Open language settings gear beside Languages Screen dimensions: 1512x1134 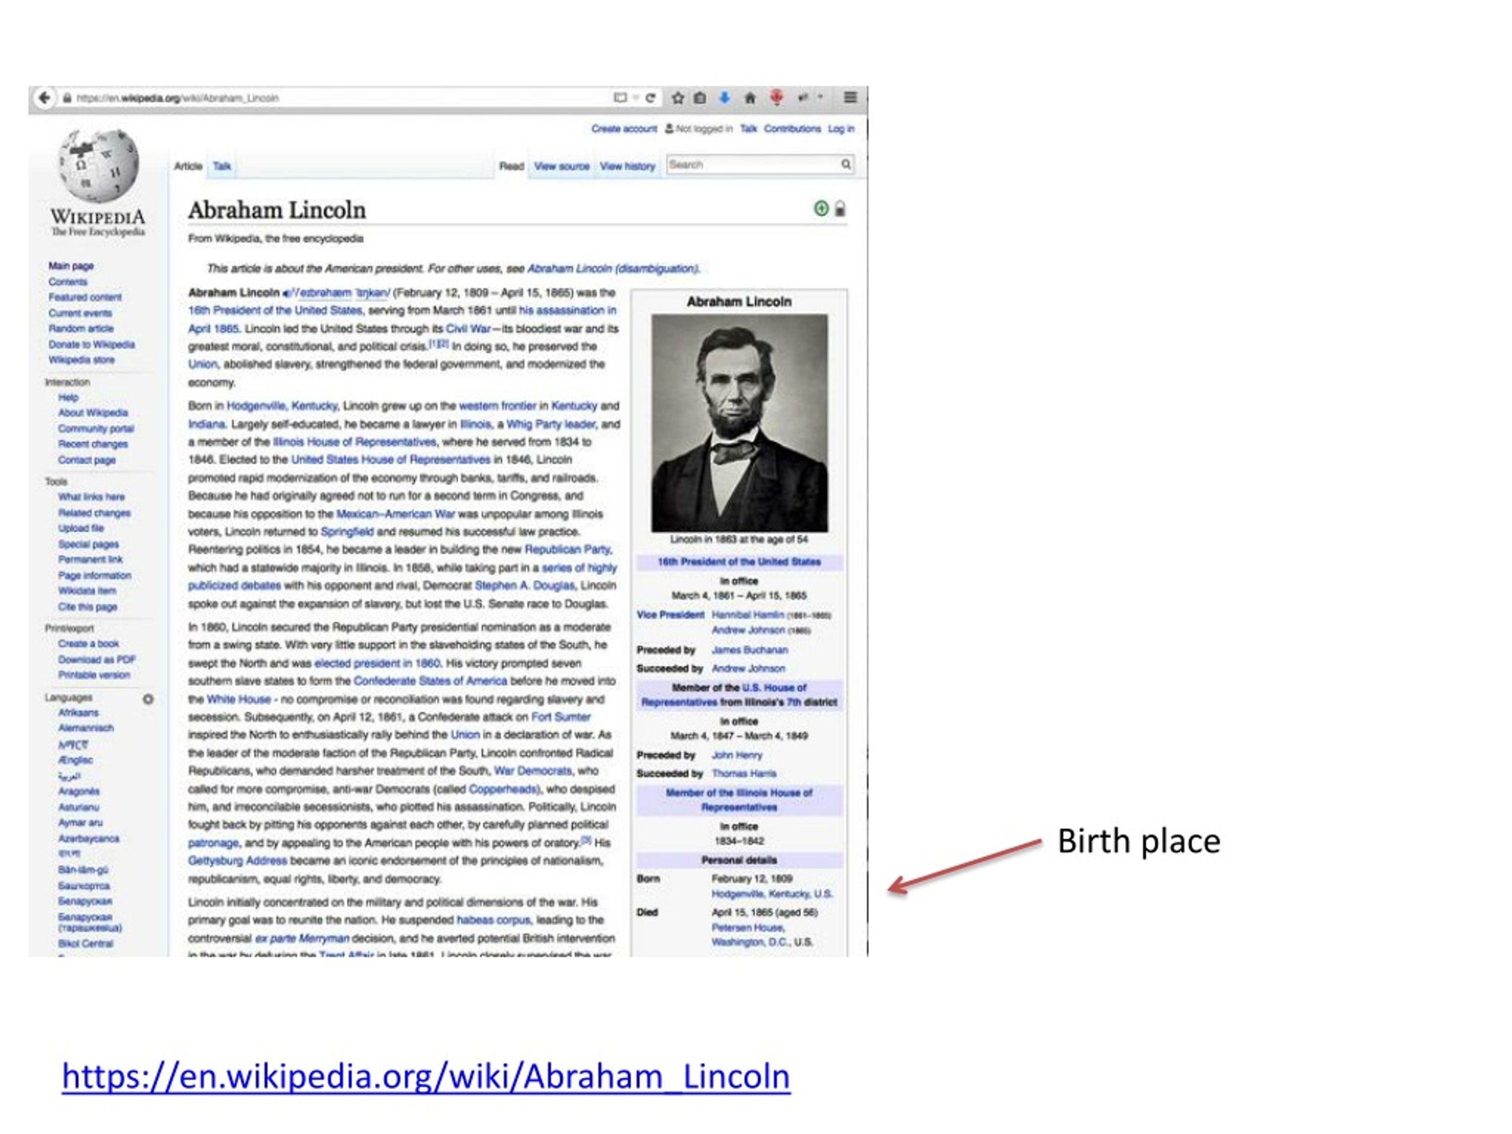click(148, 699)
